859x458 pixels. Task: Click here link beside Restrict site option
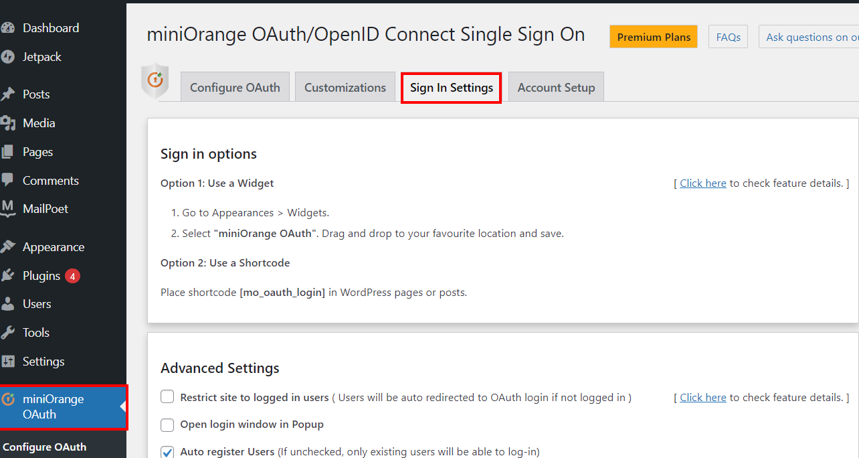[703, 397]
